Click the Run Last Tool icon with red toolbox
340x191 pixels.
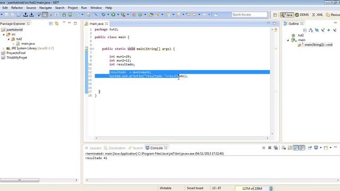point(123,14)
